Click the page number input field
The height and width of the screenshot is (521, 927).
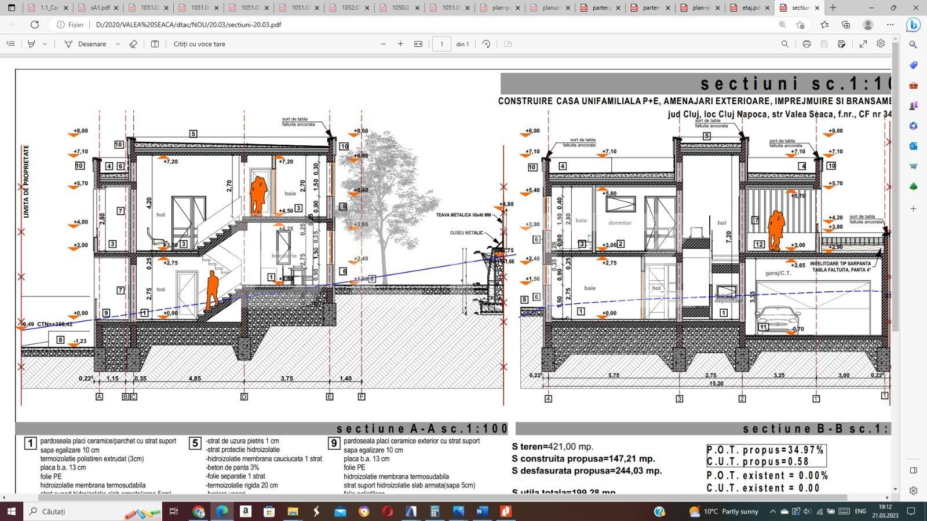click(441, 44)
